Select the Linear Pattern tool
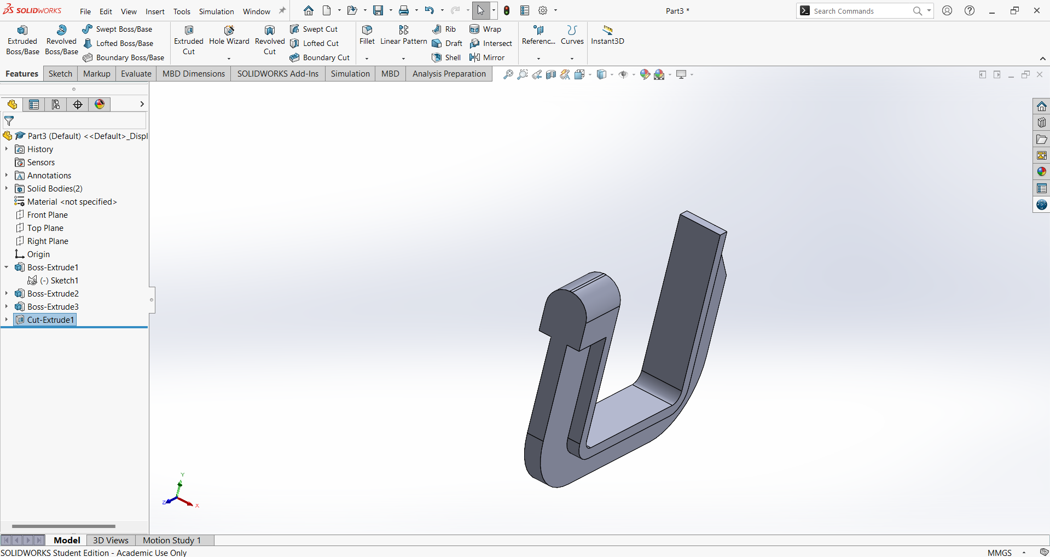1050x557 pixels. pyautogui.click(x=404, y=36)
